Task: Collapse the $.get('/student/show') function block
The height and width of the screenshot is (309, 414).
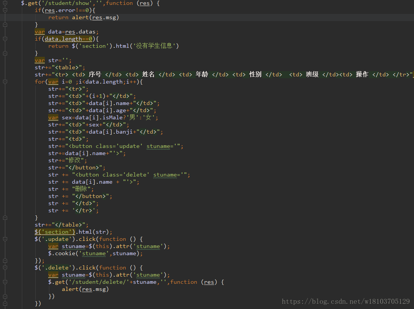Action: (5, 3)
